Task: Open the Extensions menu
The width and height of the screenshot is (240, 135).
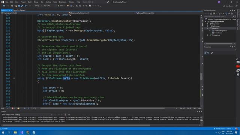Action: [63, 2]
